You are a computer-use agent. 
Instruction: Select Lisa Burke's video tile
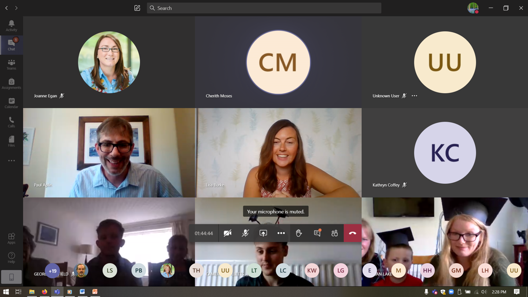[x=278, y=153]
